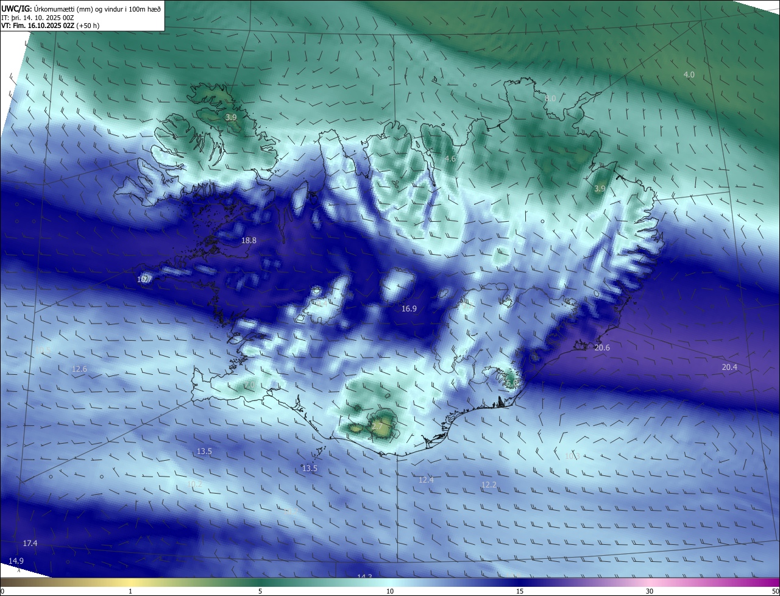780x596 pixels.
Task: Click the colorbar tick label 15
Action: pos(520,591)
